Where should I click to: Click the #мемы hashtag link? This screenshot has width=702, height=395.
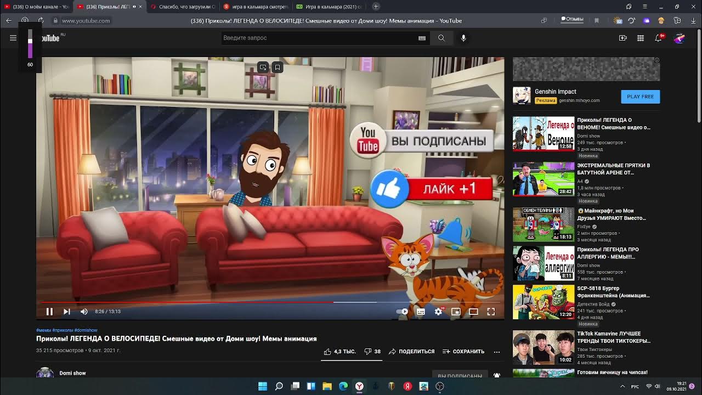tap(43, 330)
